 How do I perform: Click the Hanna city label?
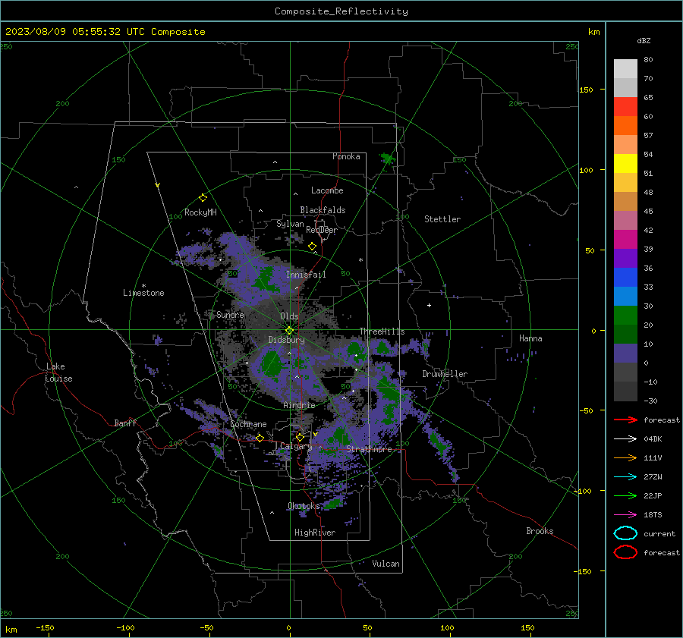(x=530, y=338)
